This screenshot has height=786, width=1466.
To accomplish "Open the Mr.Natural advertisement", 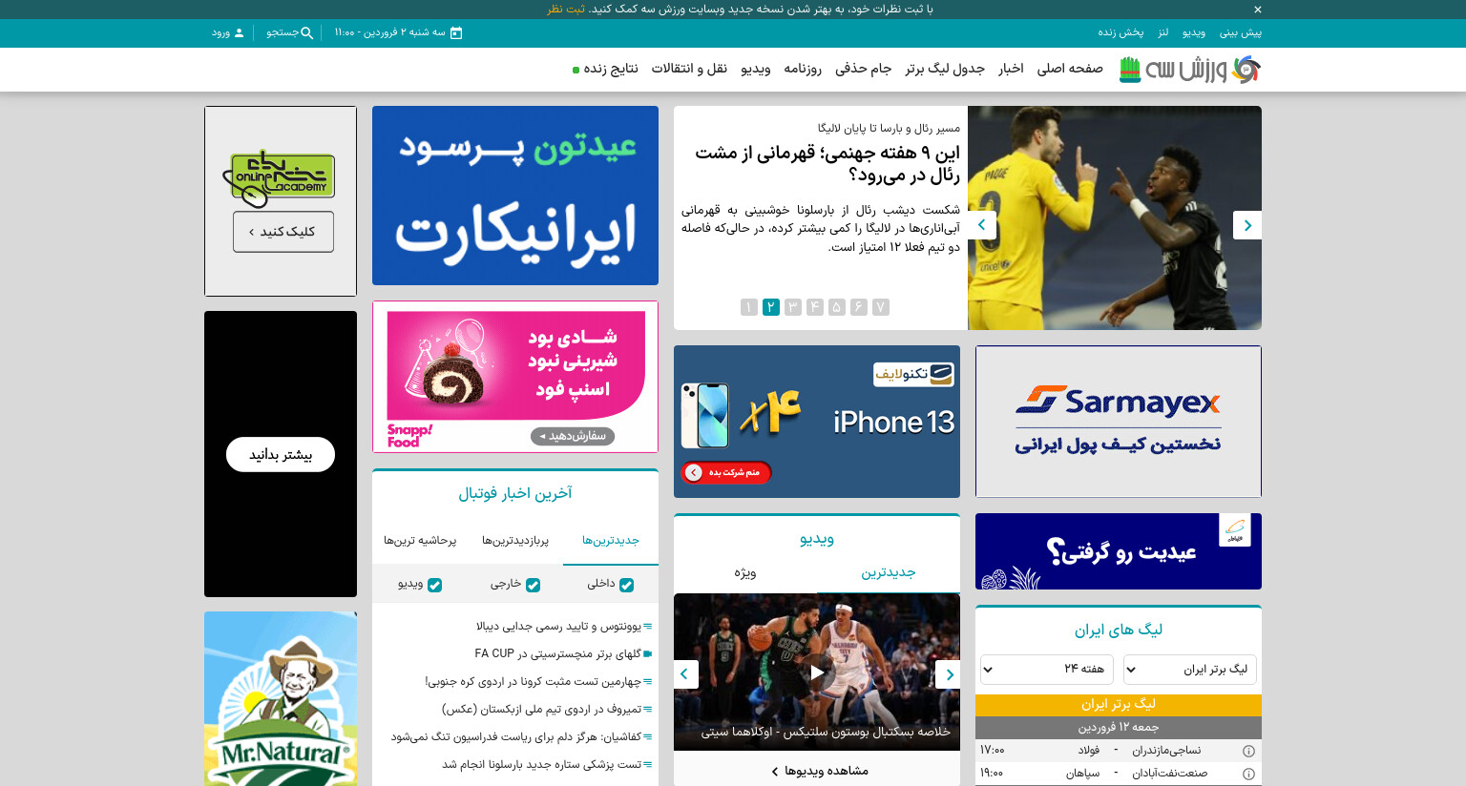I will [x=281, y=698].
